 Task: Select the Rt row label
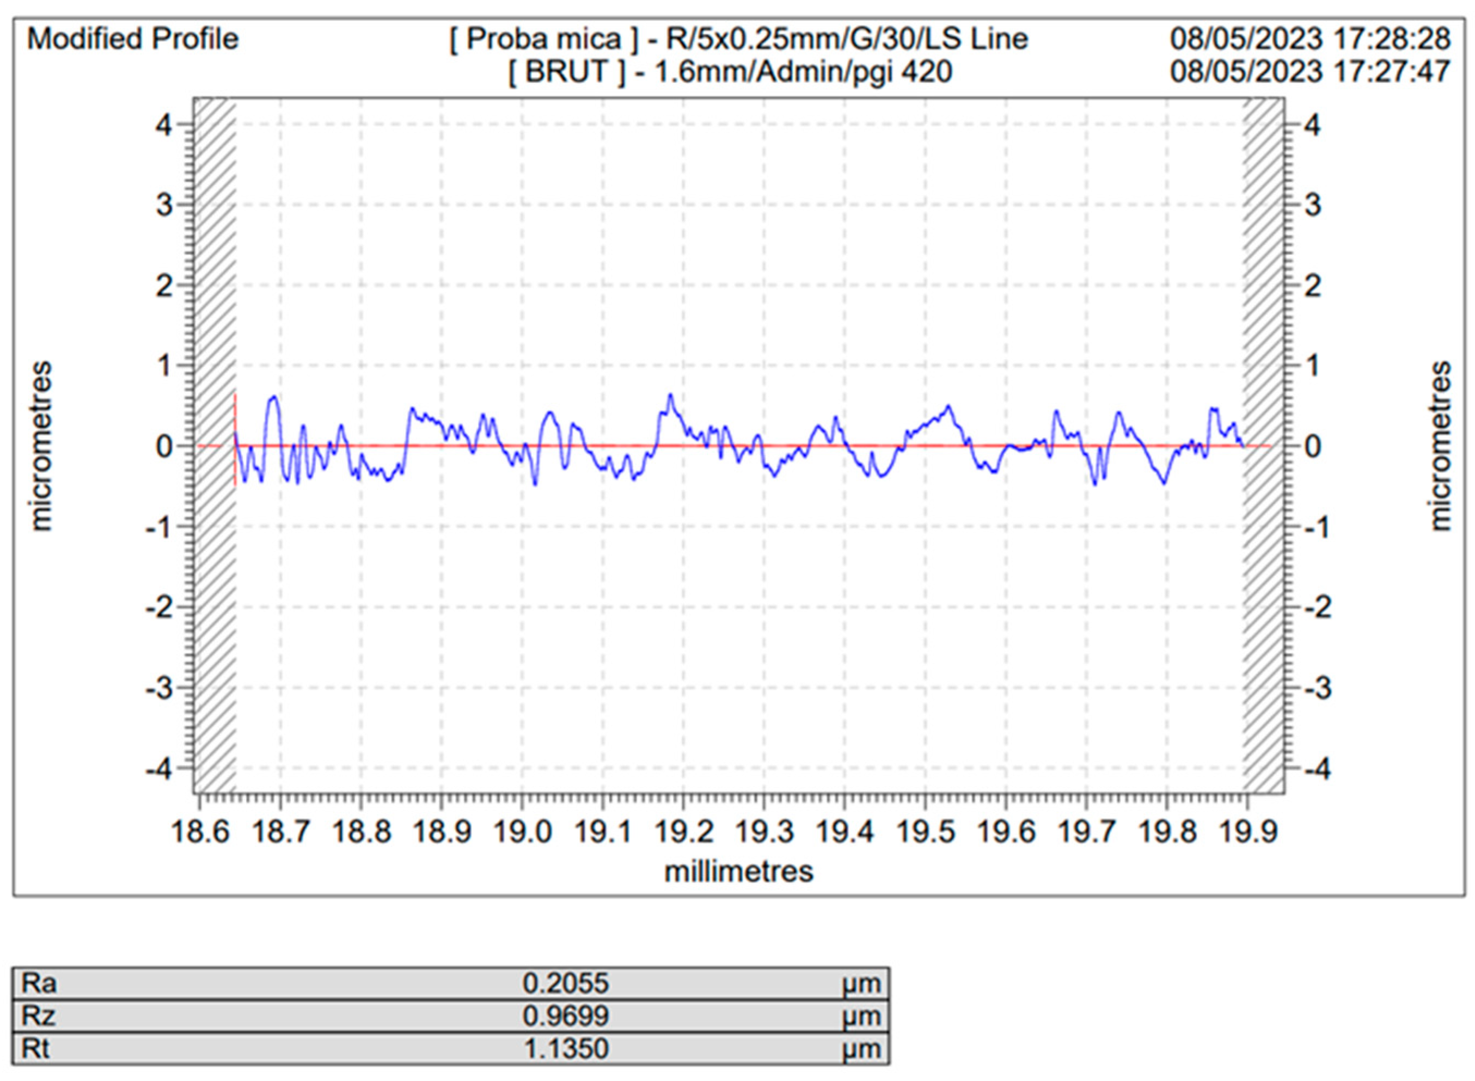(x=36, y=1049)
